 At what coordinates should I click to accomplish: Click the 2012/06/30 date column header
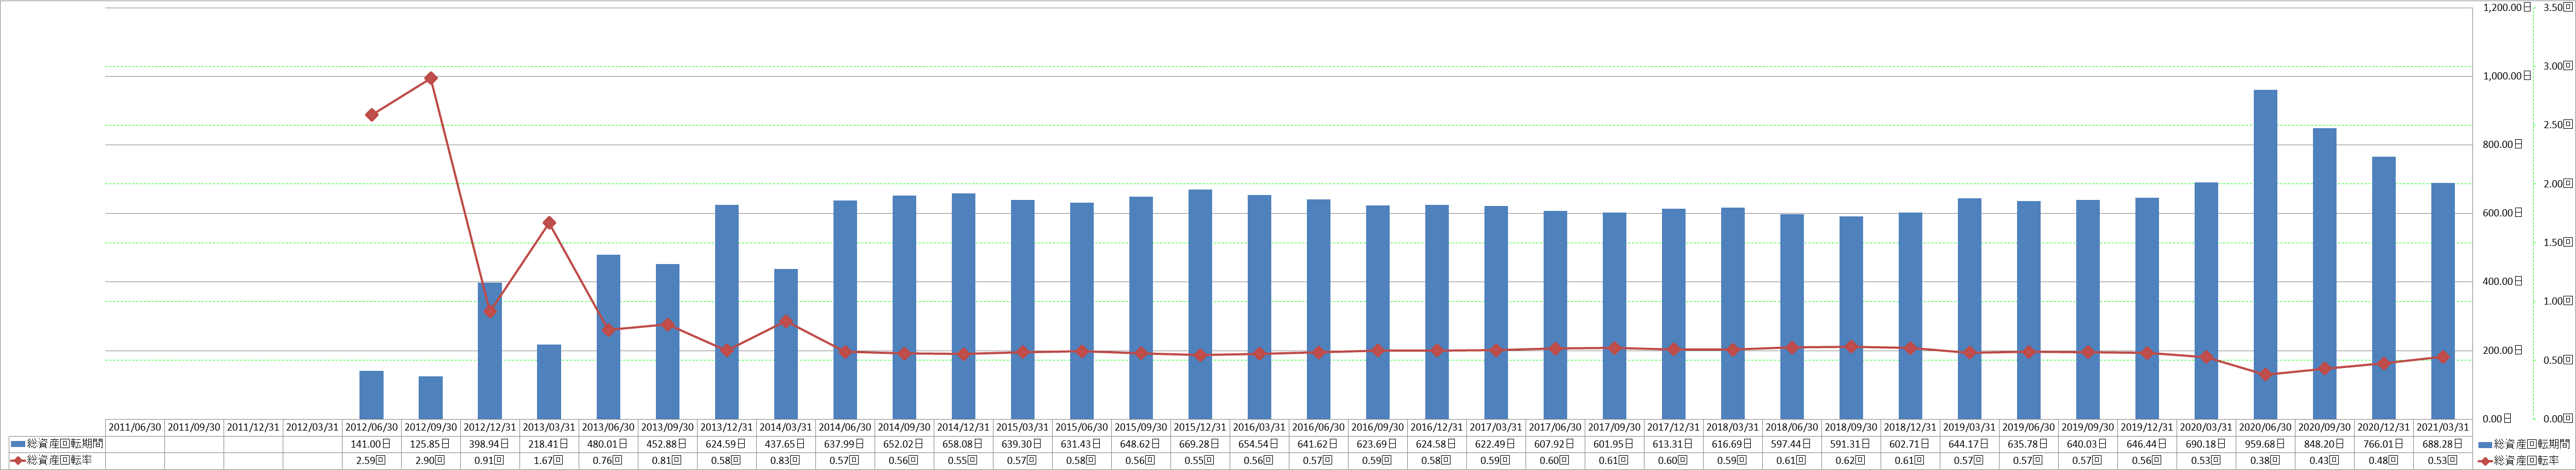371,427
